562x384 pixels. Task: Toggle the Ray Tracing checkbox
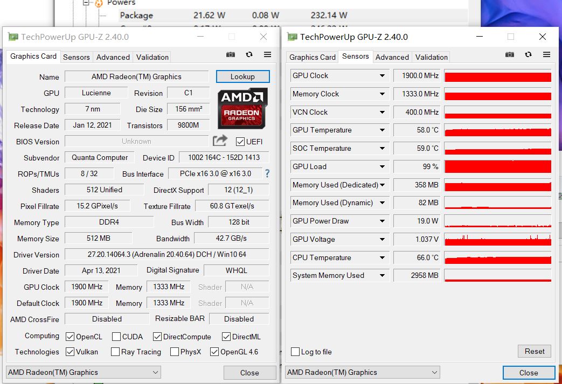click(115, 352)
